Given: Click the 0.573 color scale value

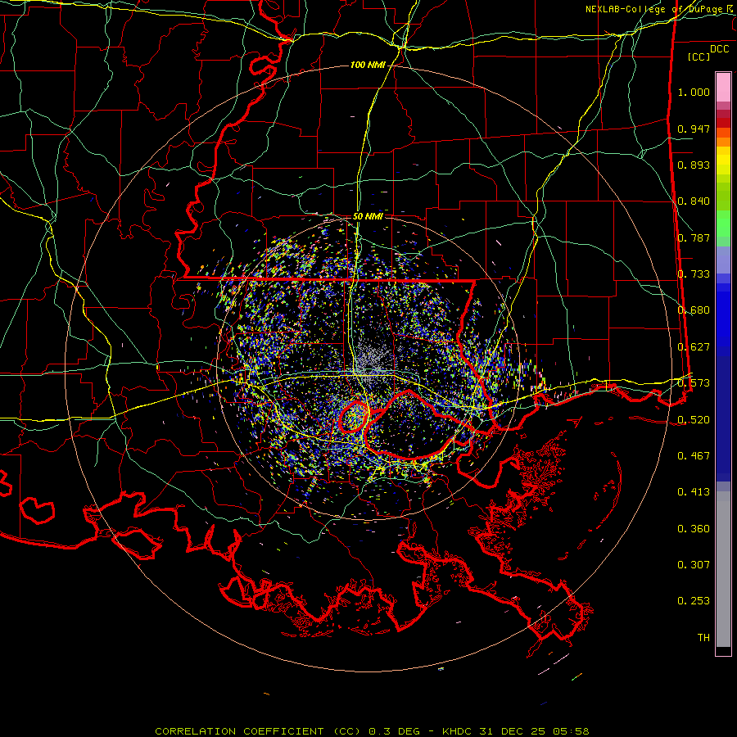Looking at the screenshot, I should coord(694,383).
